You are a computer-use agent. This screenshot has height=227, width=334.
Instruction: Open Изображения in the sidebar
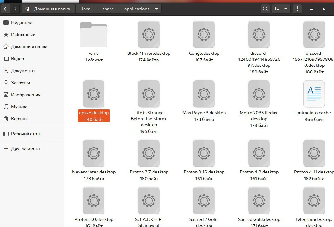(x=32, y=95)
